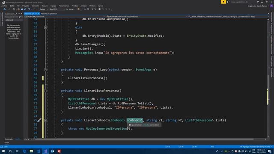Collapse the LlenarListaPersonas method at line 68
This screenshot has width=274, height=154.
click(45, 91)
